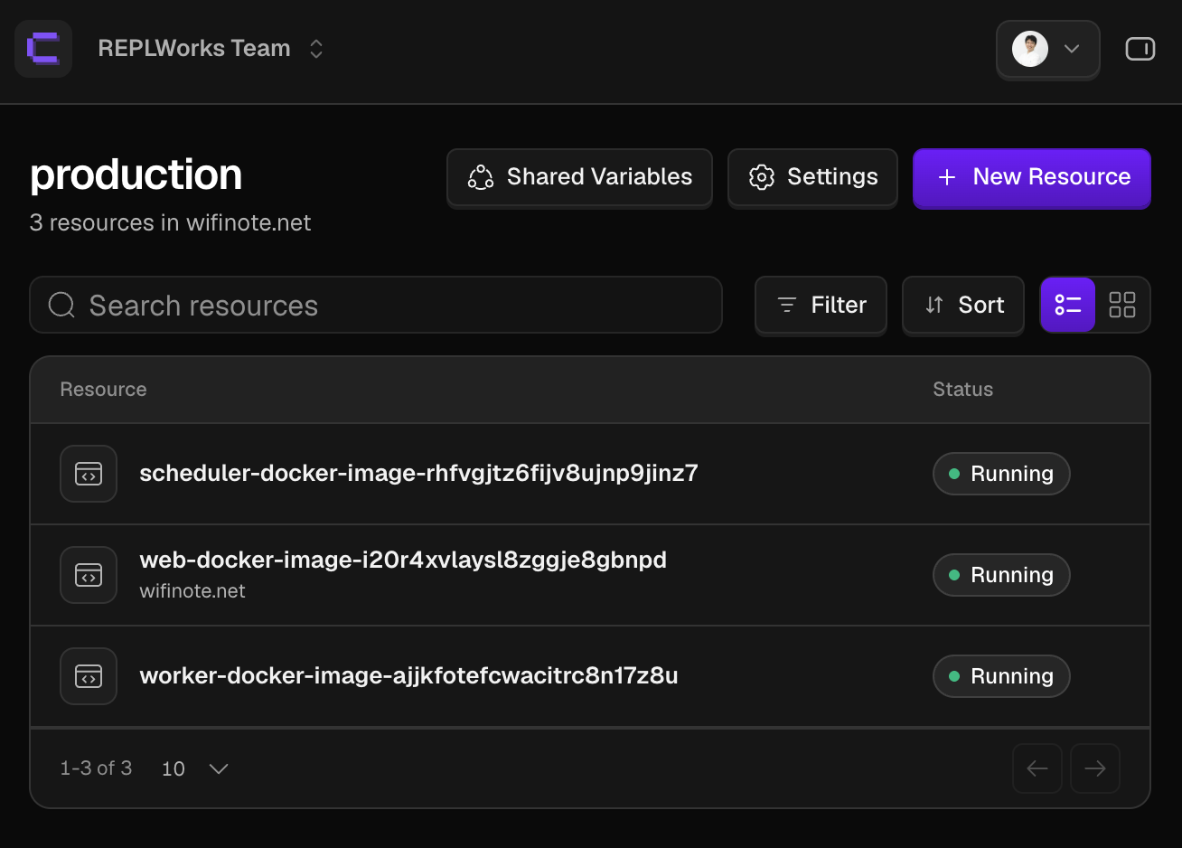Open Shared Variables
The image size is (1182, 848).
tap(579, 177)
